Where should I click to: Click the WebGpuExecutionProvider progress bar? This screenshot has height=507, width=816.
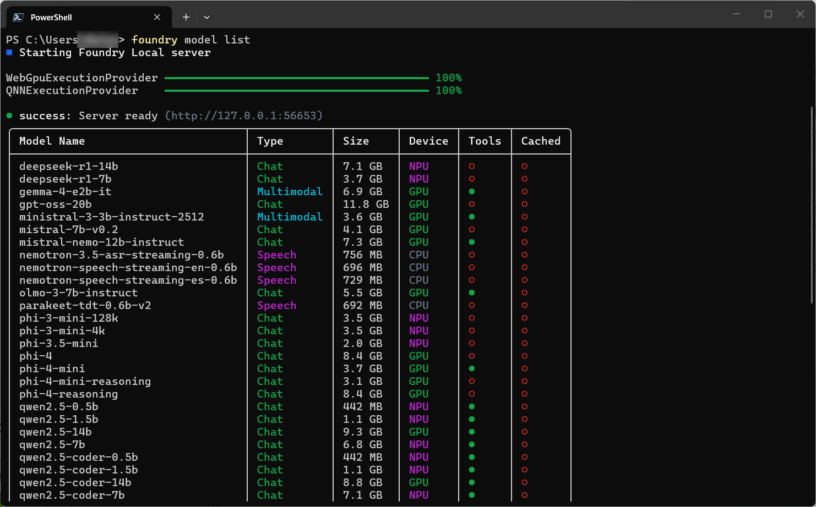(x=297, y=78)
